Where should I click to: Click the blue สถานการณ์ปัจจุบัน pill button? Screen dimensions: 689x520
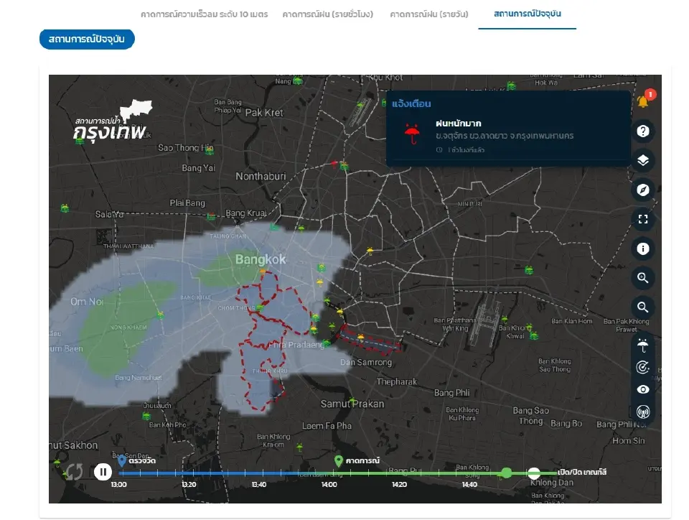click(87, 39)
